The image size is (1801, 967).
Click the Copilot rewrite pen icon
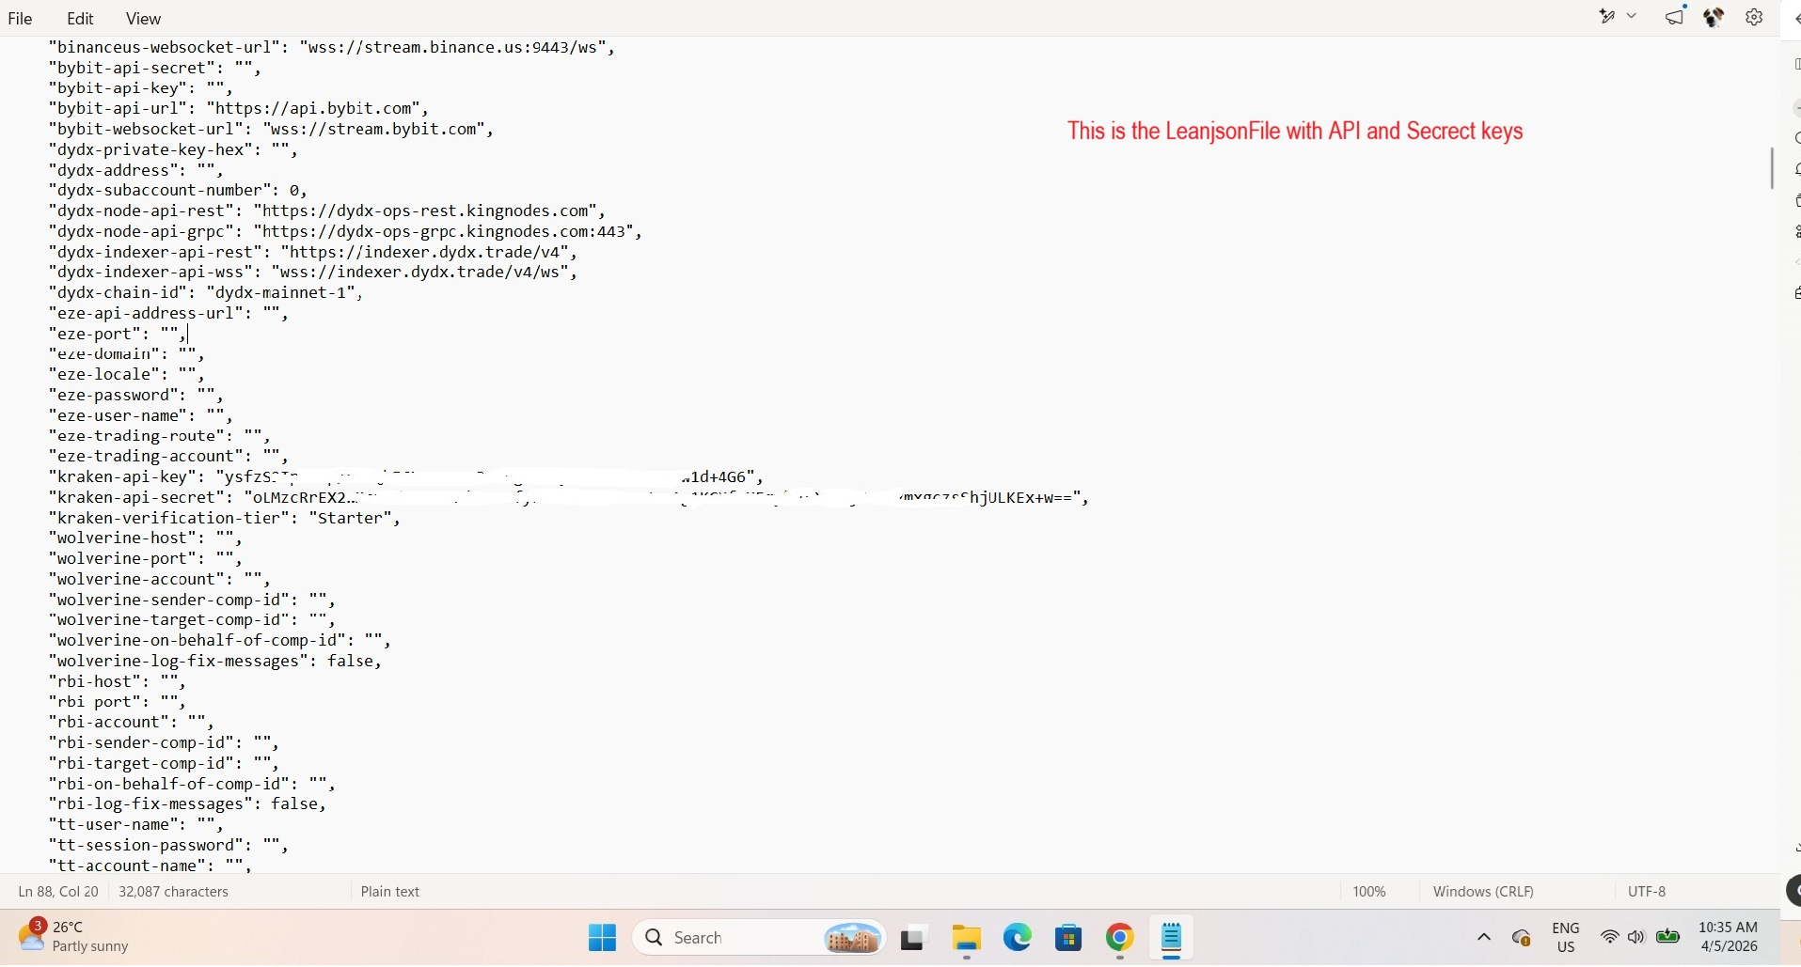1607,17
